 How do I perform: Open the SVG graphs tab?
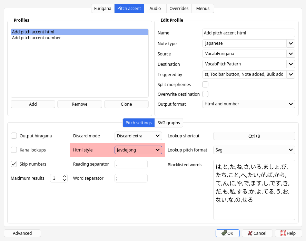pyautogui.click(x=169, y=123)
